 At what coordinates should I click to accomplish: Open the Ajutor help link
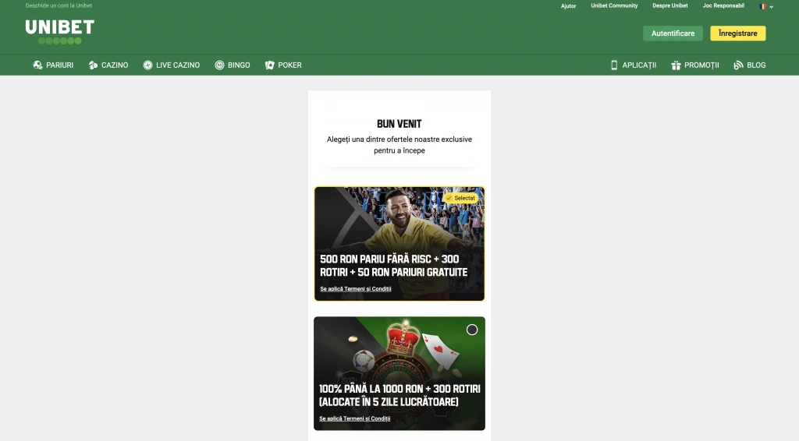[x=568, y=6]
